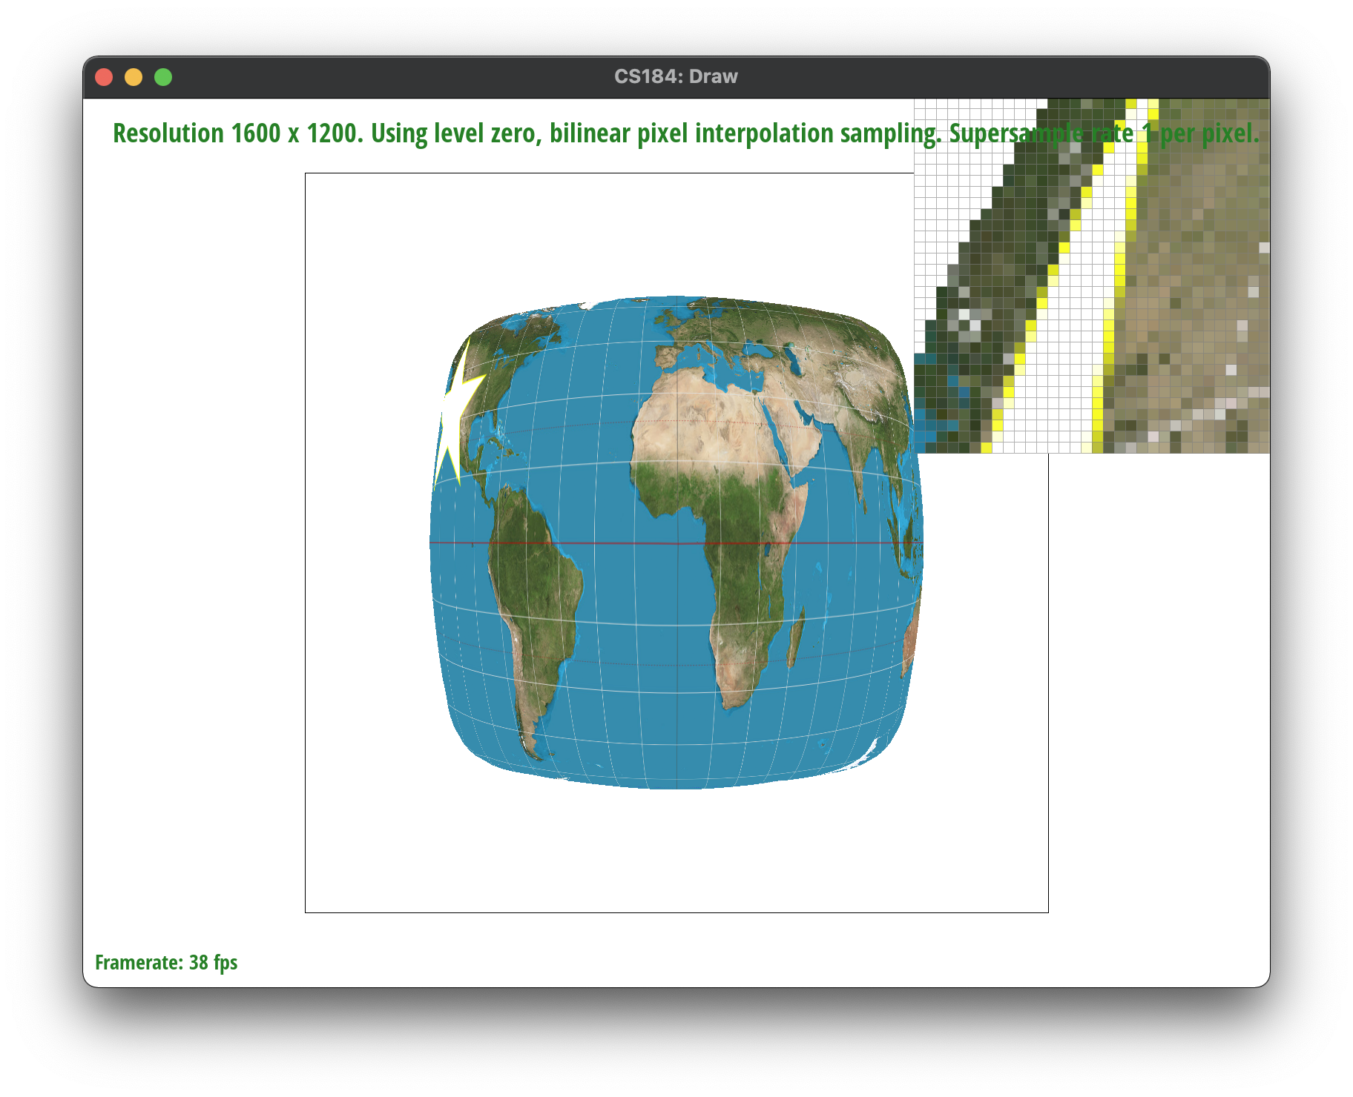Click the red close window button
This screenshot has height=1097, width=1353.
click(104, 77)
